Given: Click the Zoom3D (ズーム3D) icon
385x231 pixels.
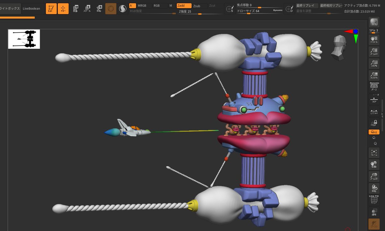Looking at the screenshot, I should click(x=374, y=176).
